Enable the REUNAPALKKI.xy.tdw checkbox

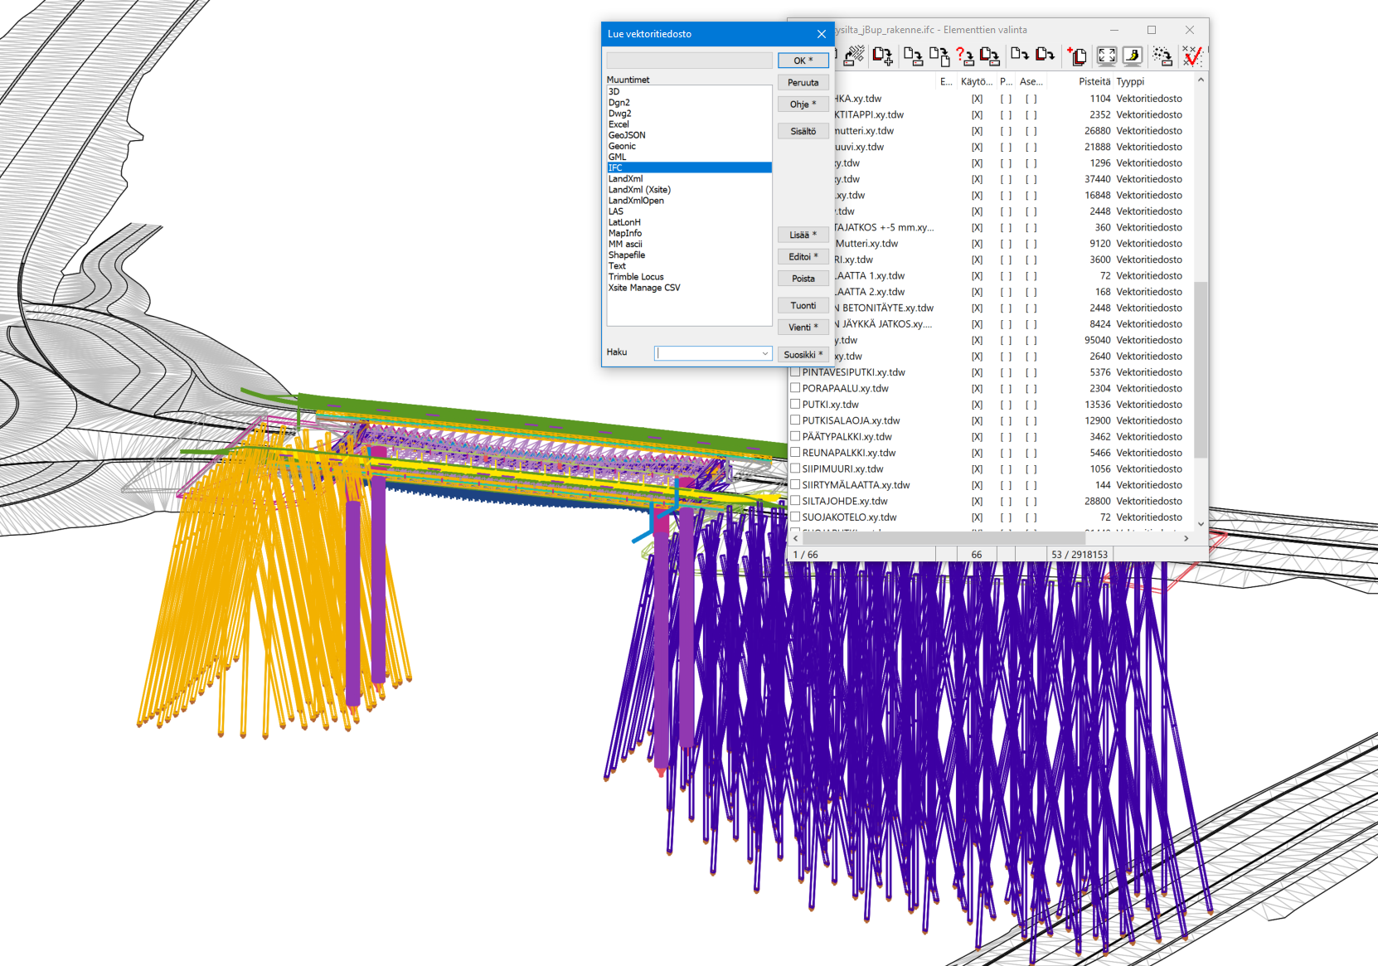(795, 453)
